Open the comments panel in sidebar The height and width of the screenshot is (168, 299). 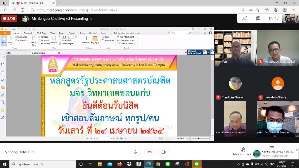click(3, 87)
